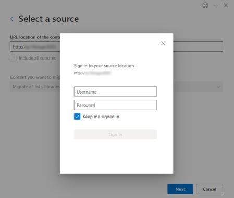Viewport: 234px width, 198px height.
Task: Click the 'Keep me signed in' label
Action: (x=101, y=117)
